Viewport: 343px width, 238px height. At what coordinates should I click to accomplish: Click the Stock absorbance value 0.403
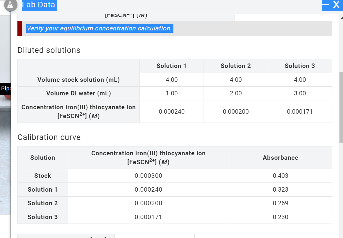coord(280,175)
